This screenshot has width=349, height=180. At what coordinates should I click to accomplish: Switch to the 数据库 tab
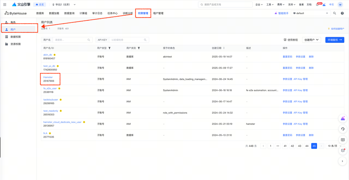click(40, 13)
